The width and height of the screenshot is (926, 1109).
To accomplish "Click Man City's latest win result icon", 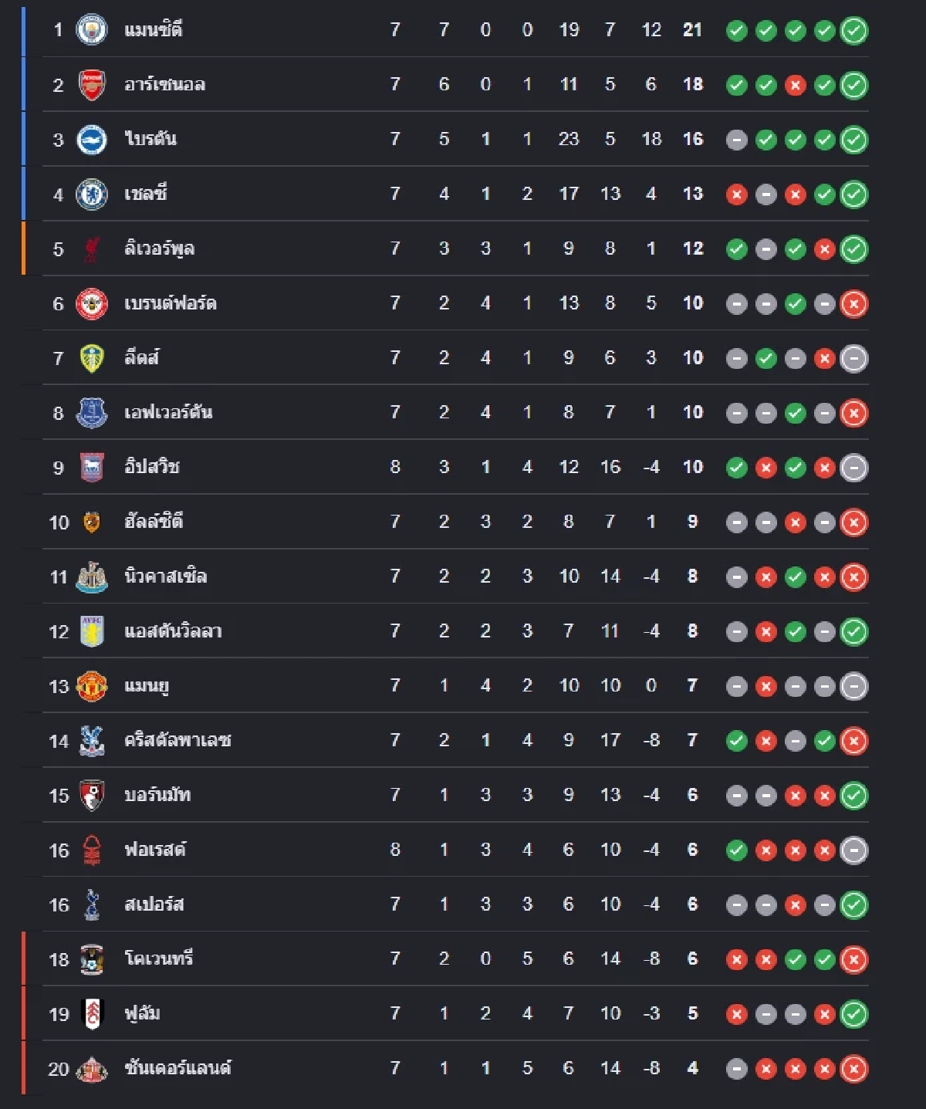I will [853, 31].
